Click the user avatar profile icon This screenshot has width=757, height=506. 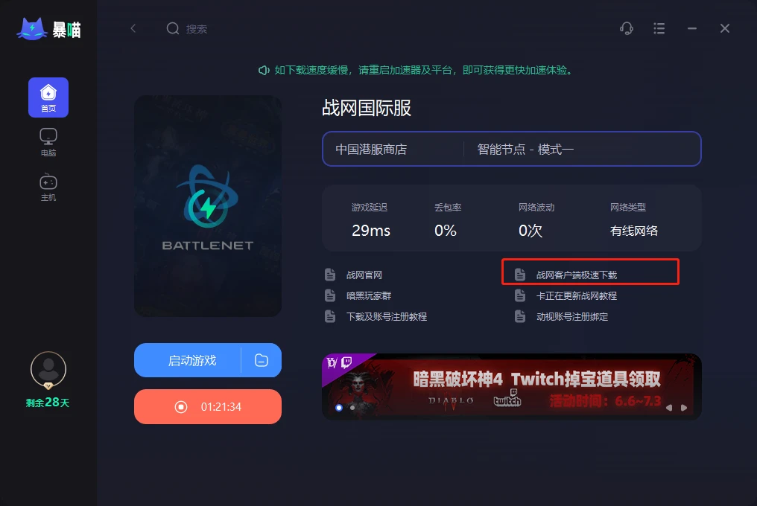(48, 370)
